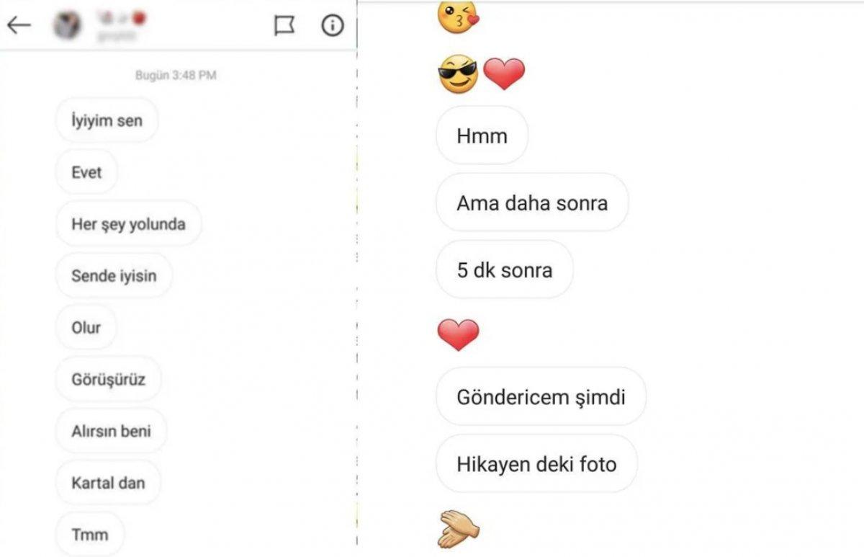Select the 'Kartal dan' message
Viewport: 864px width, 557px height.
[108, 483]
